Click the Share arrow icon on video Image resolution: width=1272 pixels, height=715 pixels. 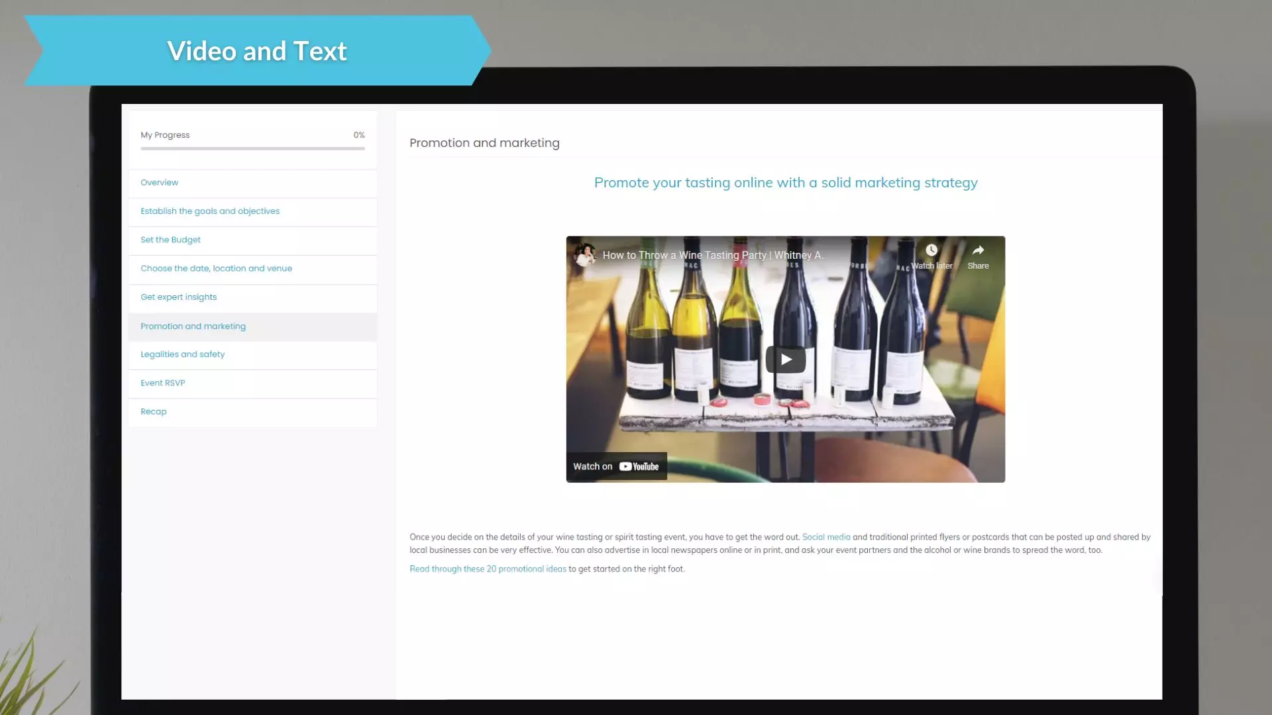point(978,250)
